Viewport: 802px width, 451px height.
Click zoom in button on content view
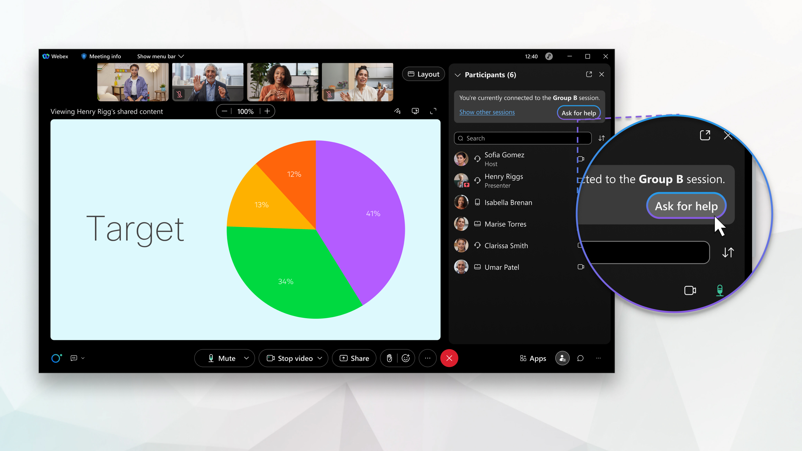[267, 111]
